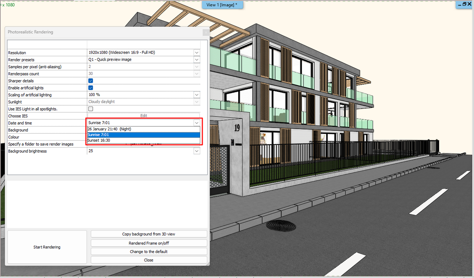Disable the Enable artificial lights checkbox
The image size is (474, 278).
click(91, 88)
